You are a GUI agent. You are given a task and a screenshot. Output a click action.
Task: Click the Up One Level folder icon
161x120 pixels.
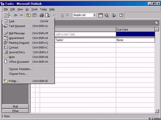pos(28,15)
